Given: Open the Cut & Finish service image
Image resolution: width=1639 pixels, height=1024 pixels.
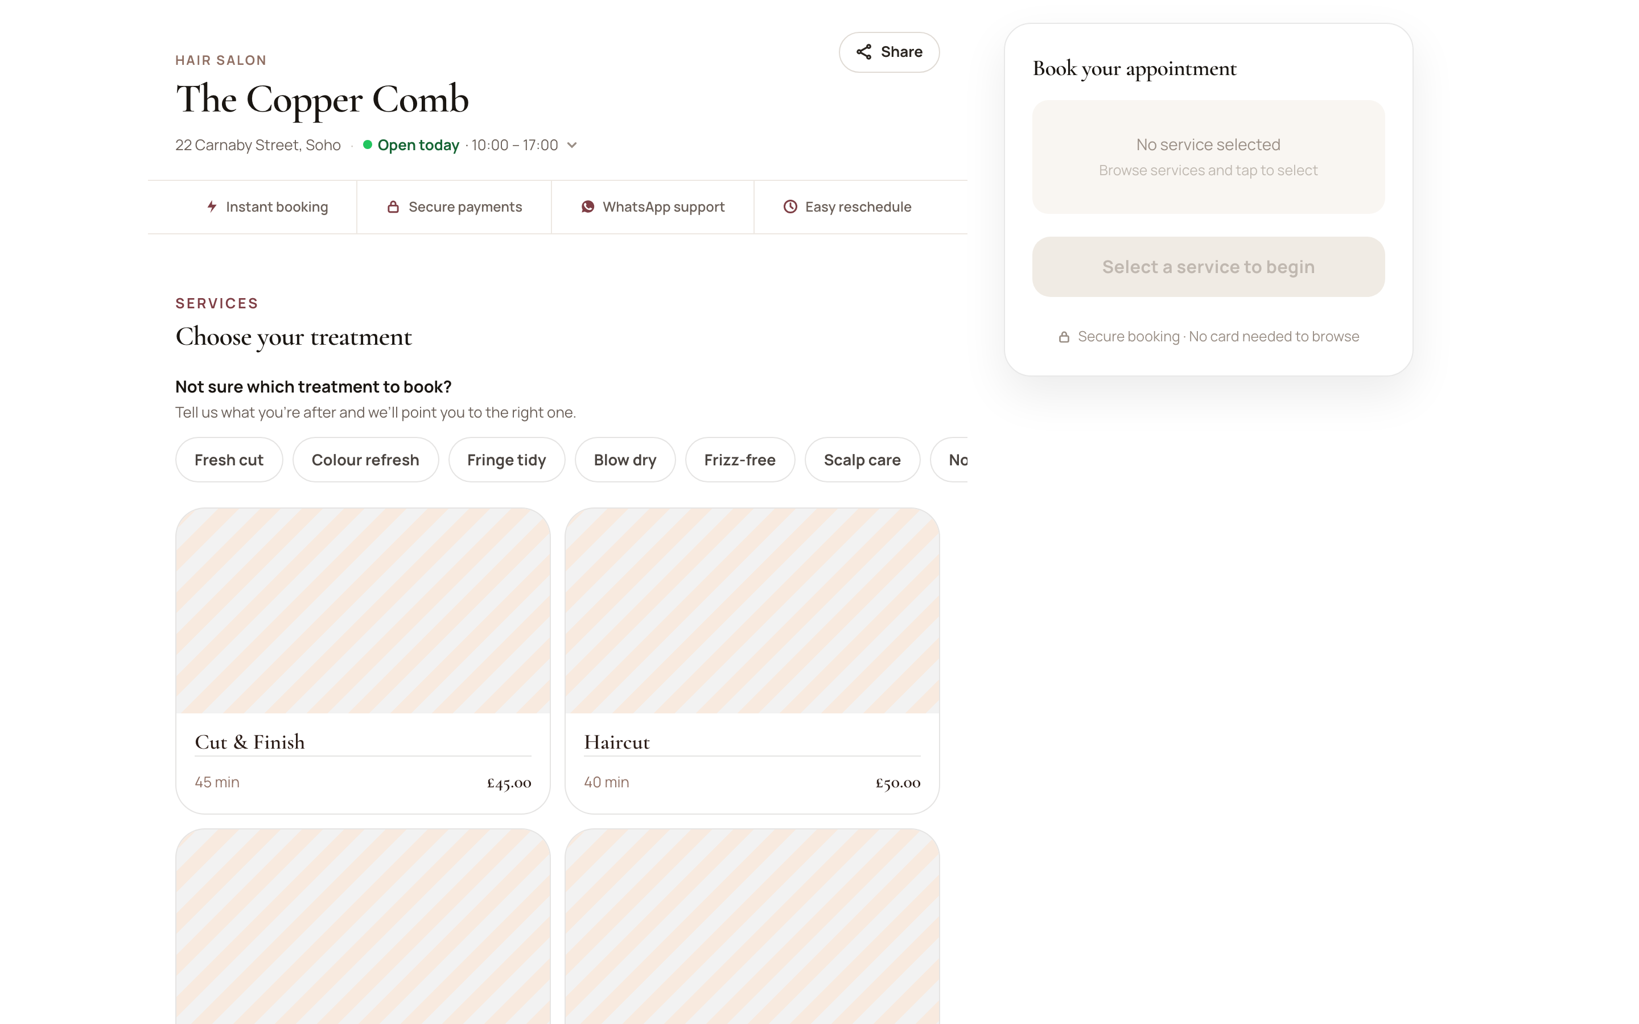Looking at the screenshot, I should click(x=363, y=611).
